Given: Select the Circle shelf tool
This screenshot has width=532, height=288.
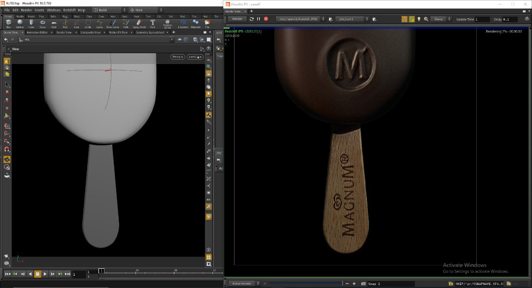Looking at the screenshot, I should click(x=88, y=24).
